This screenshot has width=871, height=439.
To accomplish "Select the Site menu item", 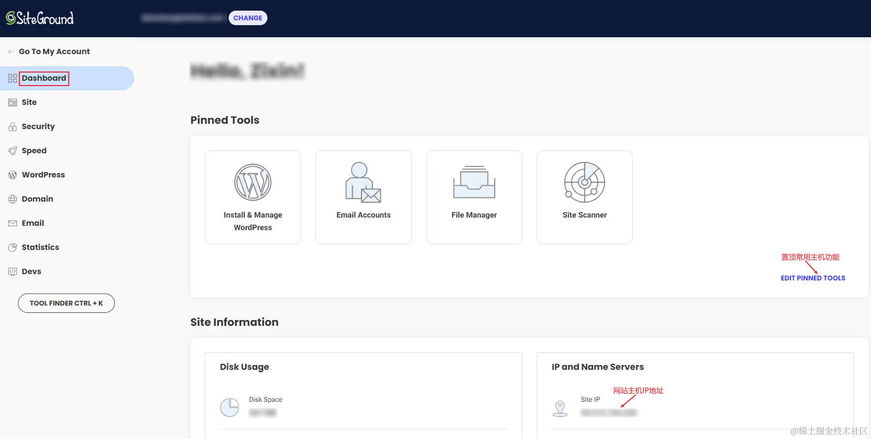I will click(x=29, y=102).
